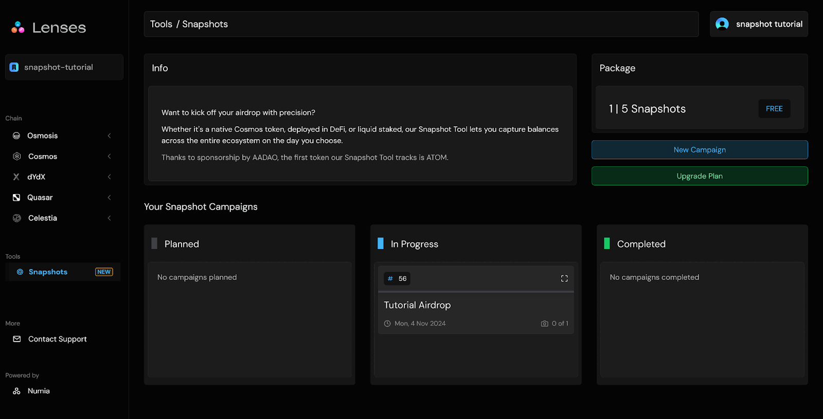This screenshot has height=419, width=823.
Task: Click the 'Your Snapshot Campaigns' heading
Action: pos(201,206)
